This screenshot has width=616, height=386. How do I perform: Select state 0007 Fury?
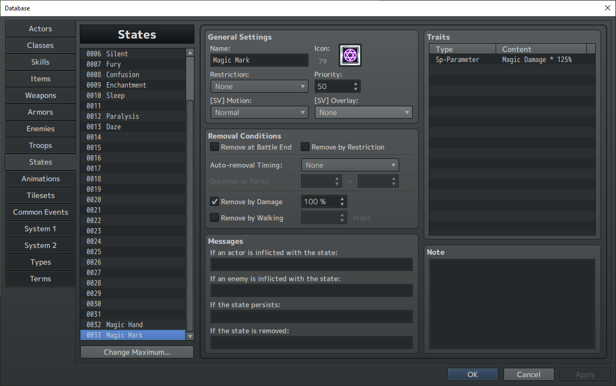click(x=133, y=64)
